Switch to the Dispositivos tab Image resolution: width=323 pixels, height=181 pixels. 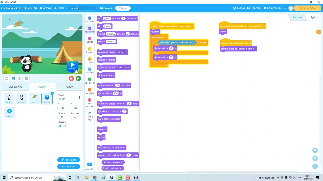(x=15, y=87)
